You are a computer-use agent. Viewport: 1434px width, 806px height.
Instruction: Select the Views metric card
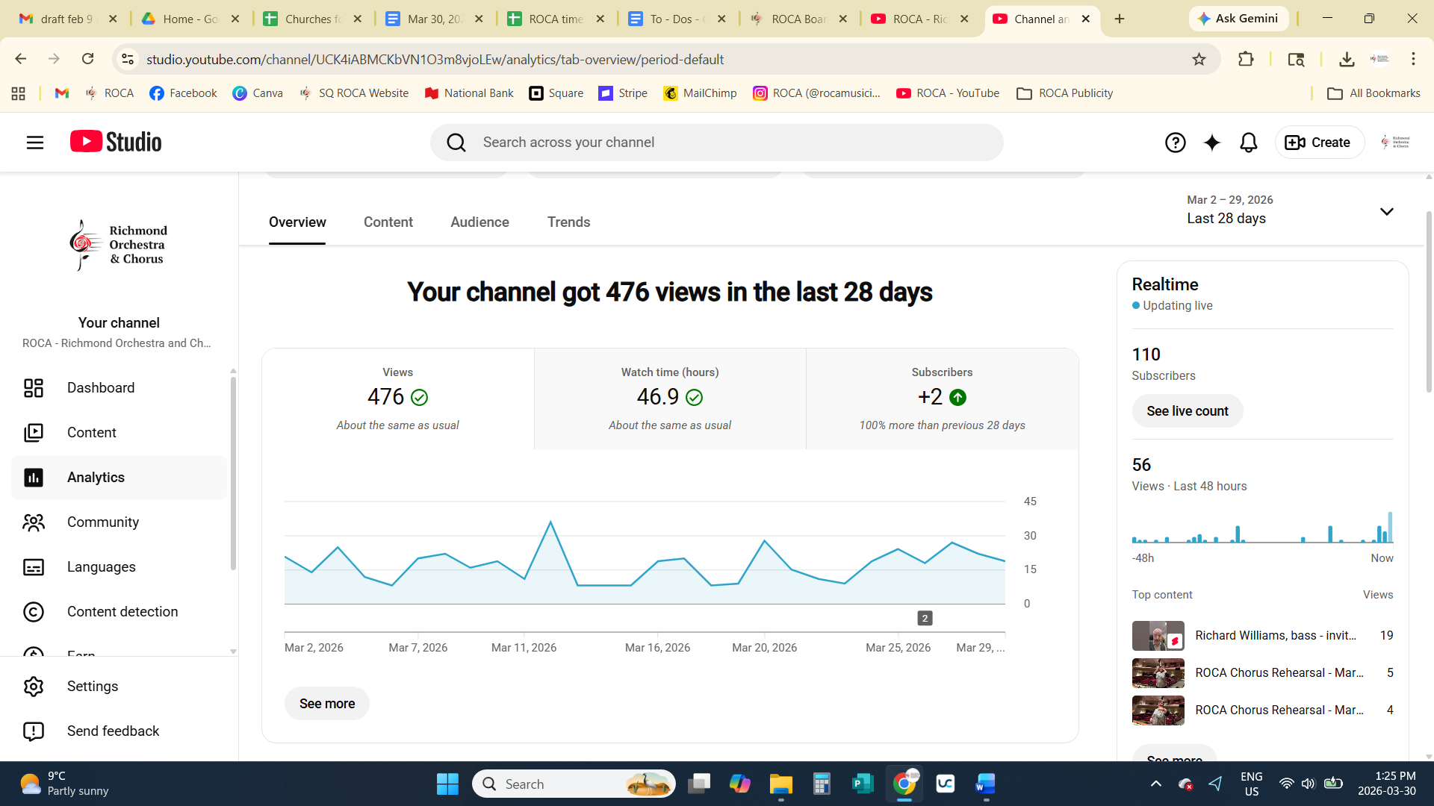click(x=397, y=399)
